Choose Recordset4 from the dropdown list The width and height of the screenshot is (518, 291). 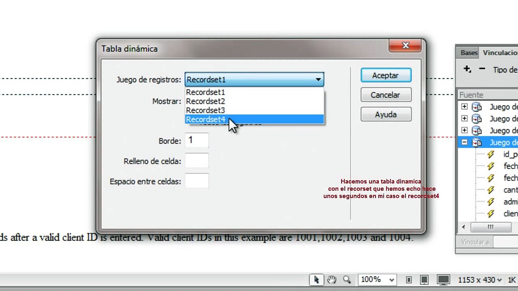254,120
